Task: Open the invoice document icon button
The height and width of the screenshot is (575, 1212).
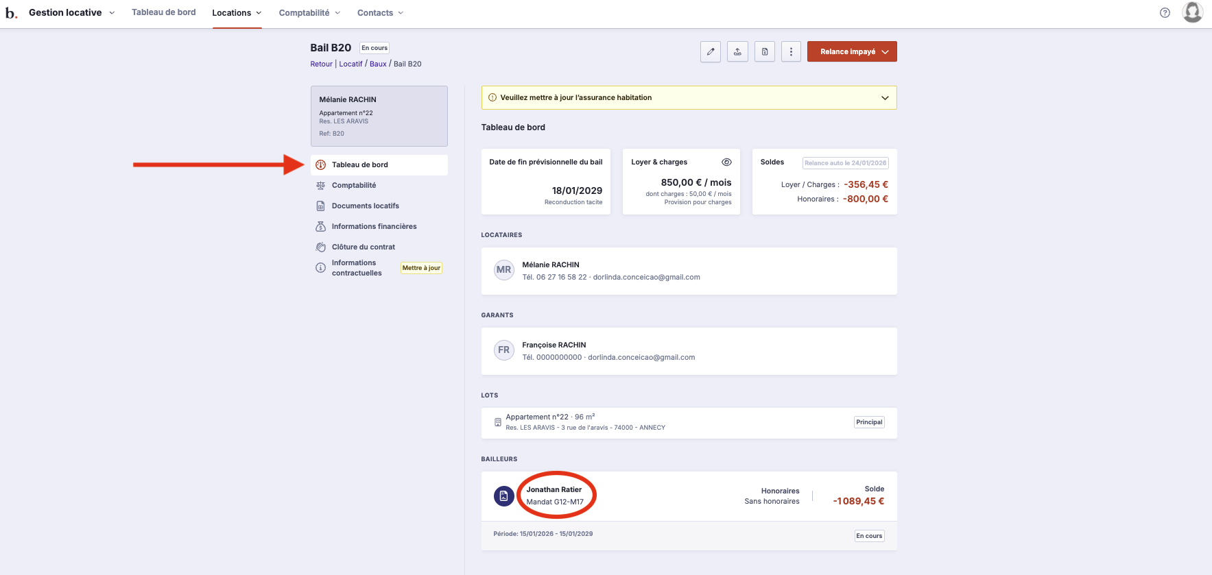Action: 765,51
